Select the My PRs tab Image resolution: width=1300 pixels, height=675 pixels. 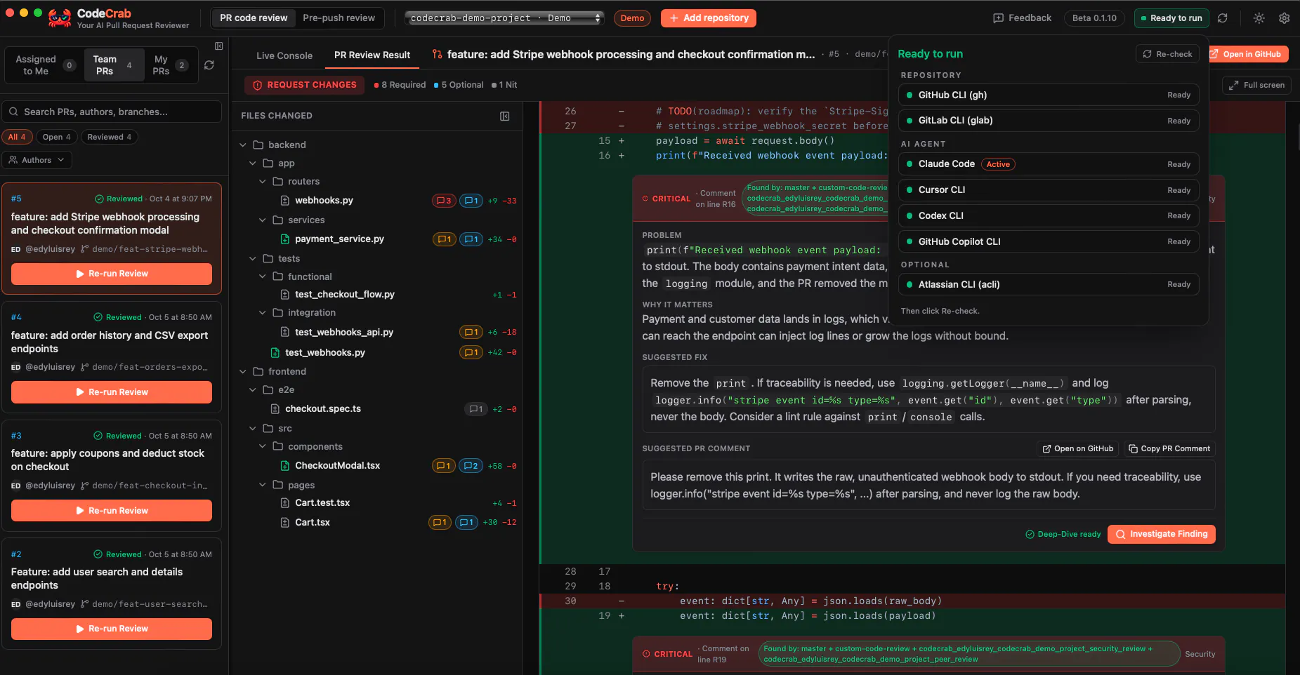pos(169,65)
